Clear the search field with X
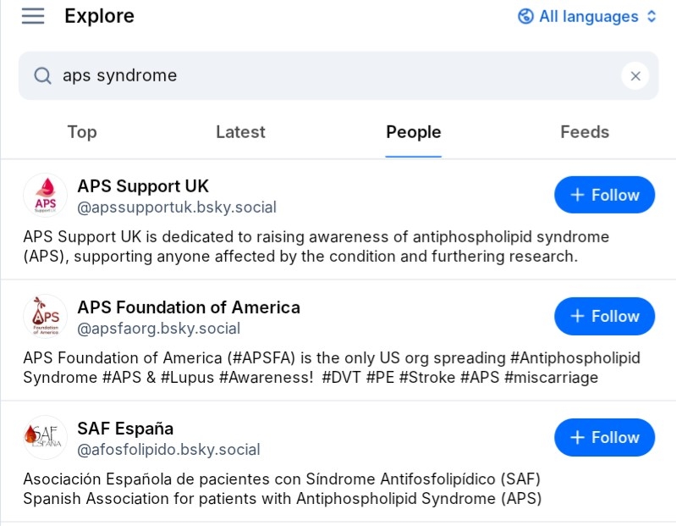This screenshot has width=676, height=526. [x=635, y=76]
